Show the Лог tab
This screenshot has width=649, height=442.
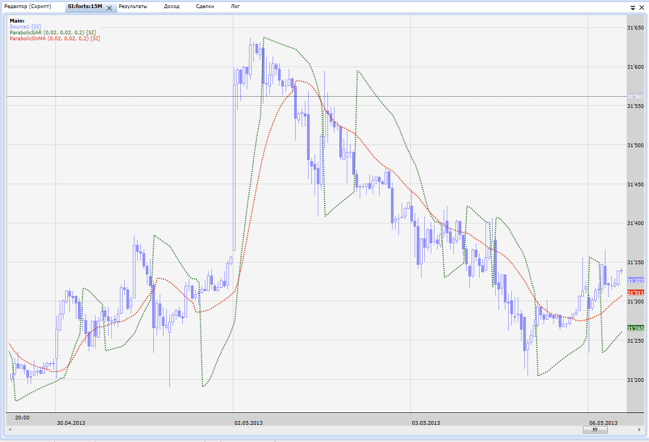(235, 6)
